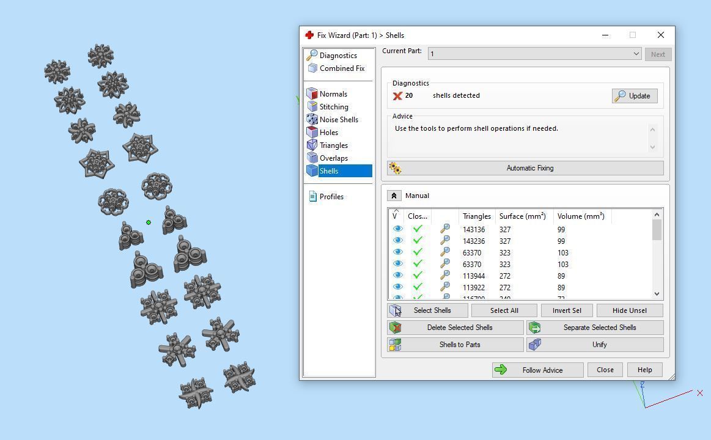Zoom to the 143136-triangle shell magnifier icon
Viewport: 711px width, 440px height.
click(445, 229)
